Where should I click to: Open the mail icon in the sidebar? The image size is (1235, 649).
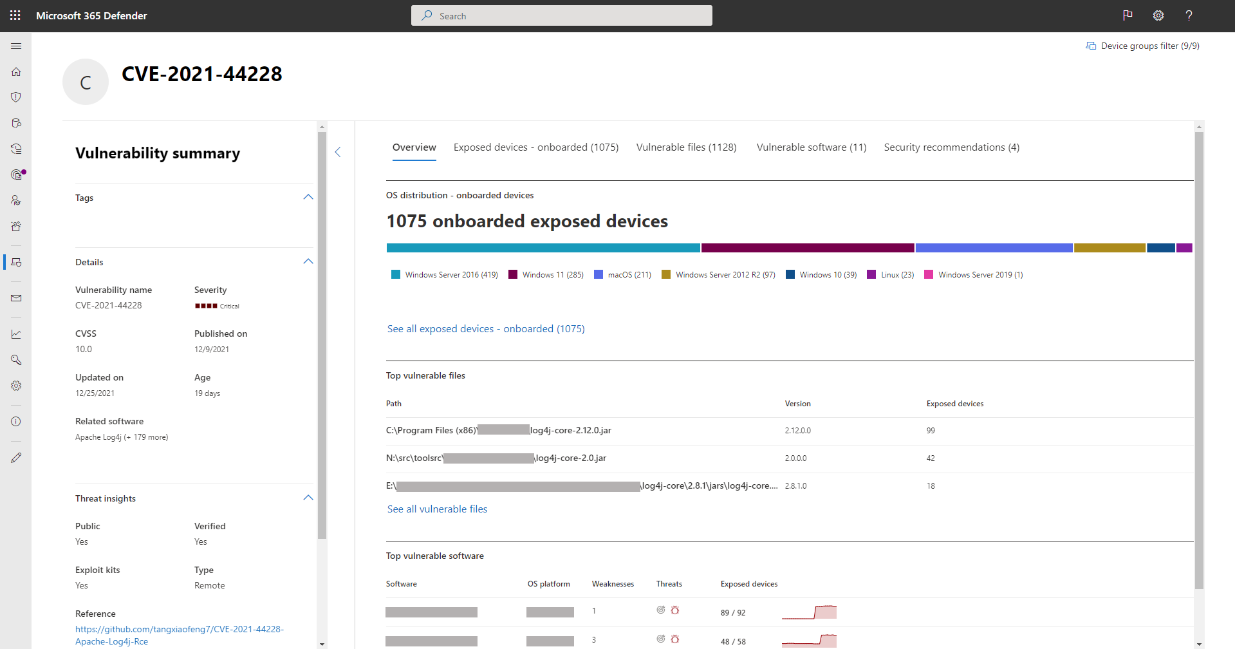16,298
